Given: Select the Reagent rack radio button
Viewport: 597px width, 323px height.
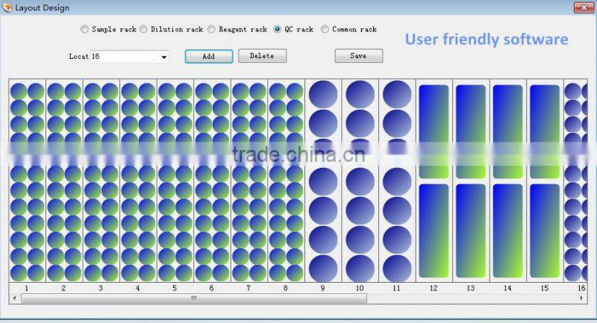Looking at the screenshot, I should click(212, 30).
